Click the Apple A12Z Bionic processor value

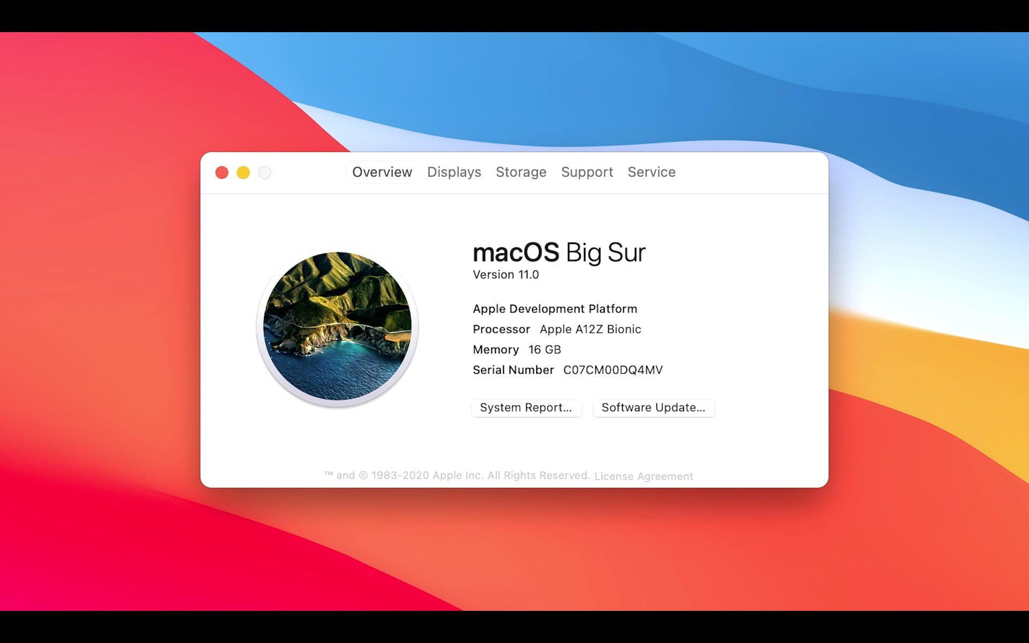click(x=590, y=330)
